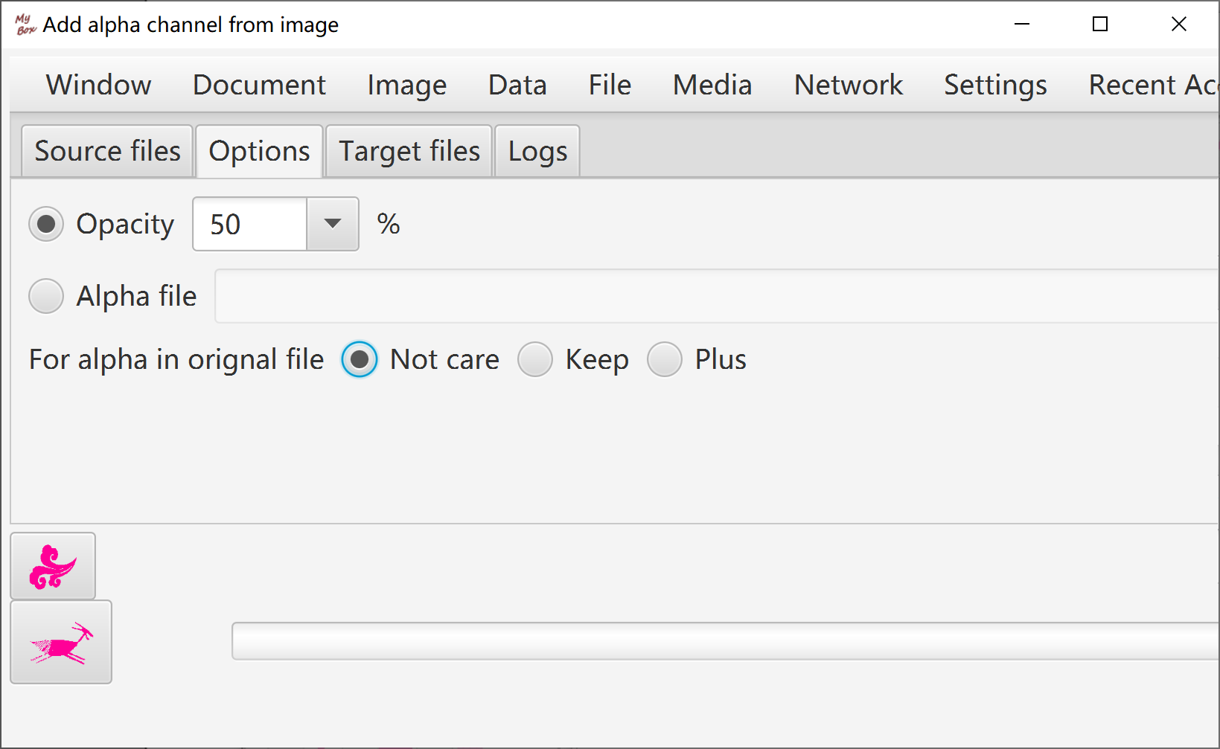Select the Alpha file radio button
The width and height of the screenshot is (1220, 749).
pos(46,296)
